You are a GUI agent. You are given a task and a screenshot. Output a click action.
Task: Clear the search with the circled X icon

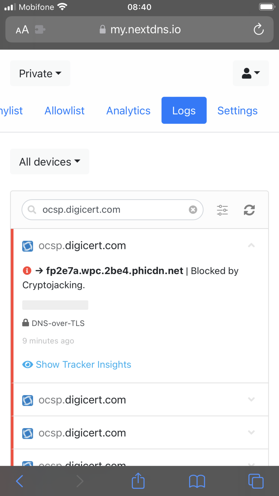click(193, 210)
